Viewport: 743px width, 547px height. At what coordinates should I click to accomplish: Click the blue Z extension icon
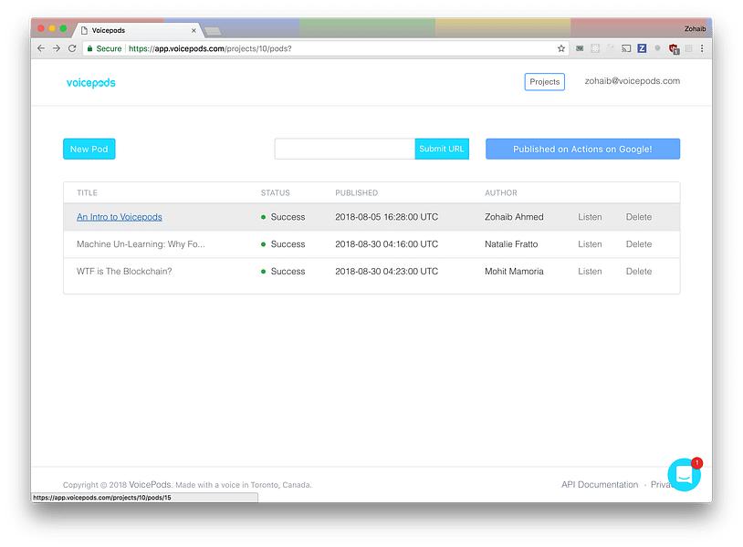(642, 48)
